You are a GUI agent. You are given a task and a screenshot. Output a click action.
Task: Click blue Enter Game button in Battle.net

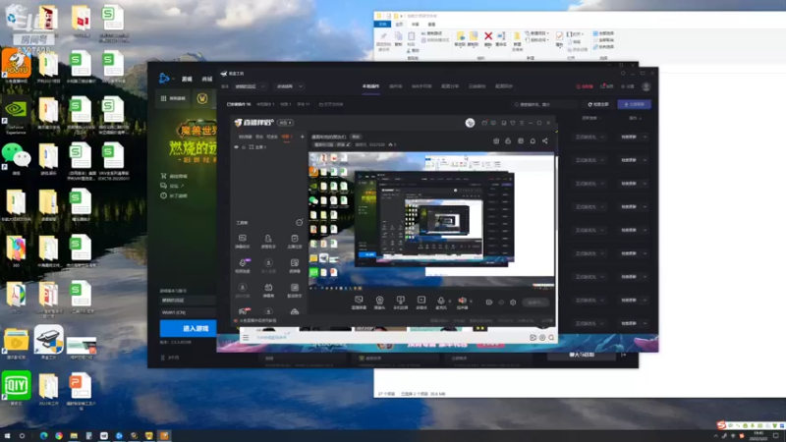coord(188,328)
